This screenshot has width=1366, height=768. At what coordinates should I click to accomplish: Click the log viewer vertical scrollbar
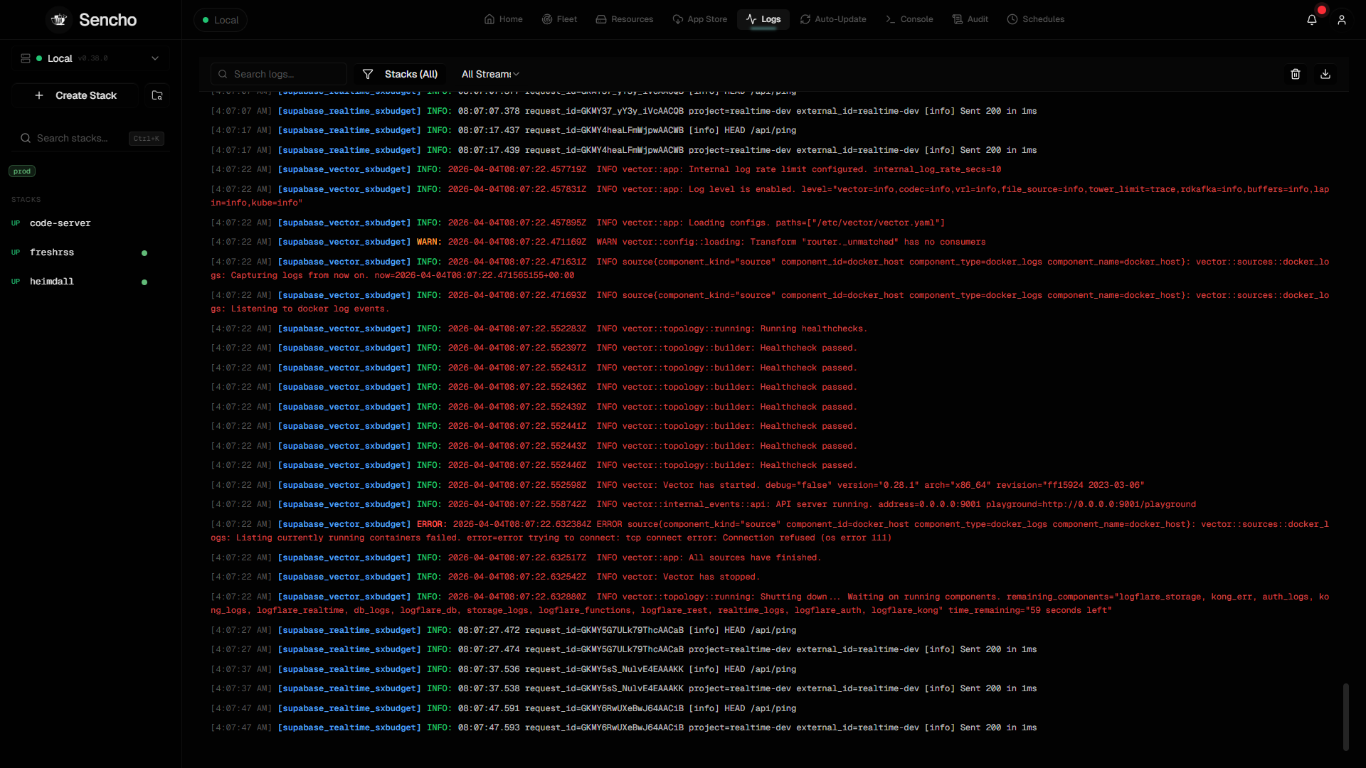(x=1345, y=717)
